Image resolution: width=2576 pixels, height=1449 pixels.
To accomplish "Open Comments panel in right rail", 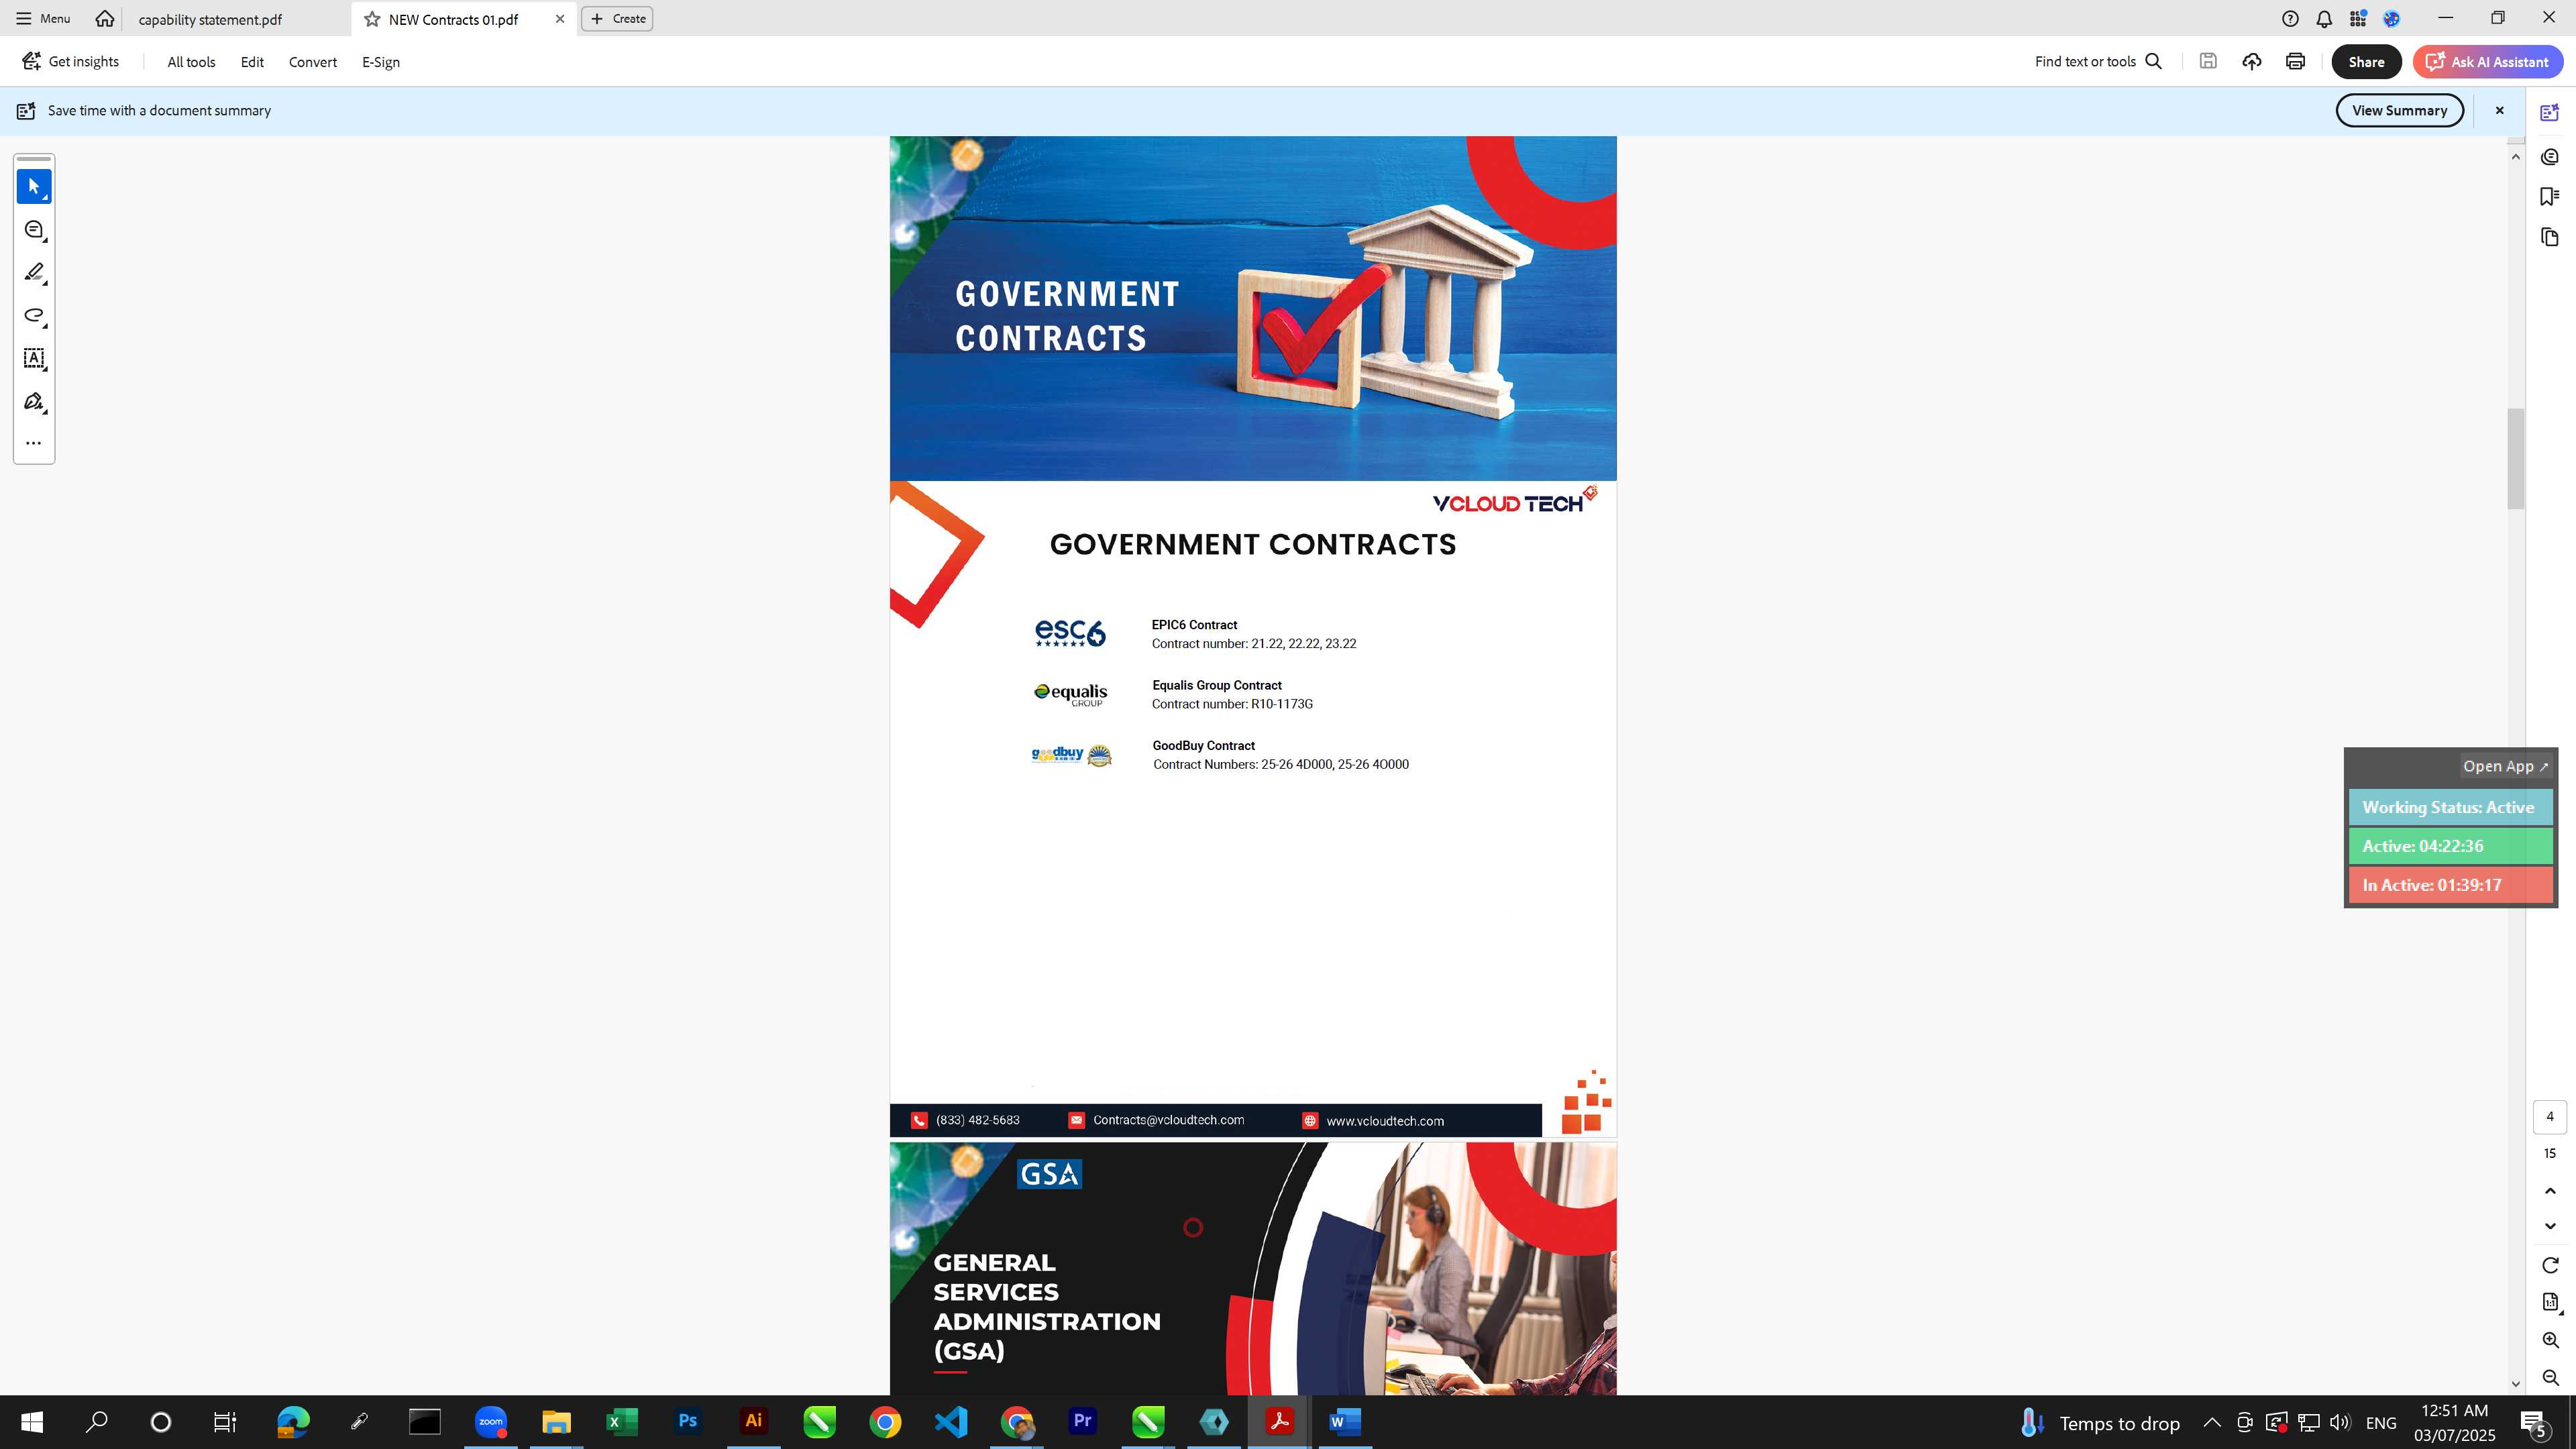I will pos(2550,157).
